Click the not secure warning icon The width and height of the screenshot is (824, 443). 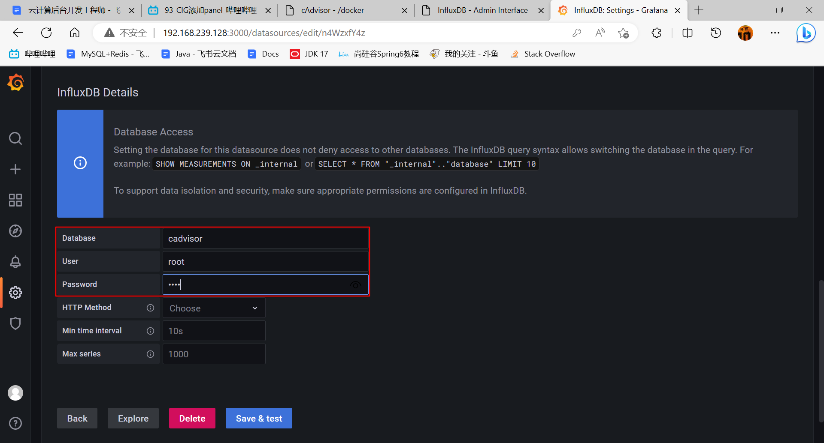pyautogui.click(x=109, y=33)
